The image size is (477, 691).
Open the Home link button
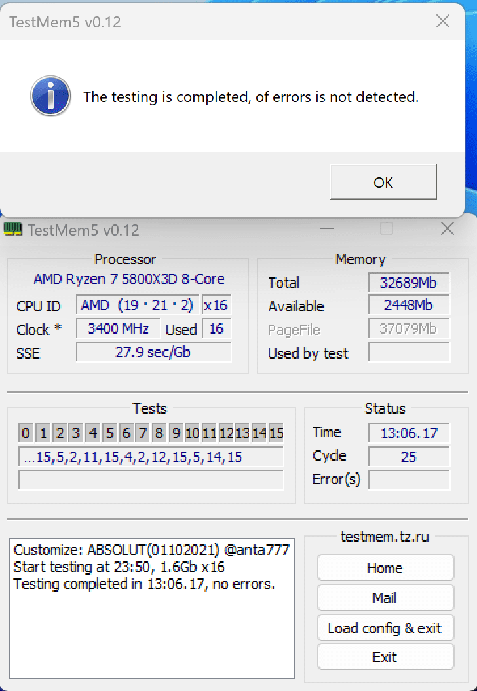pyautogui.click(x=385, y=567)
